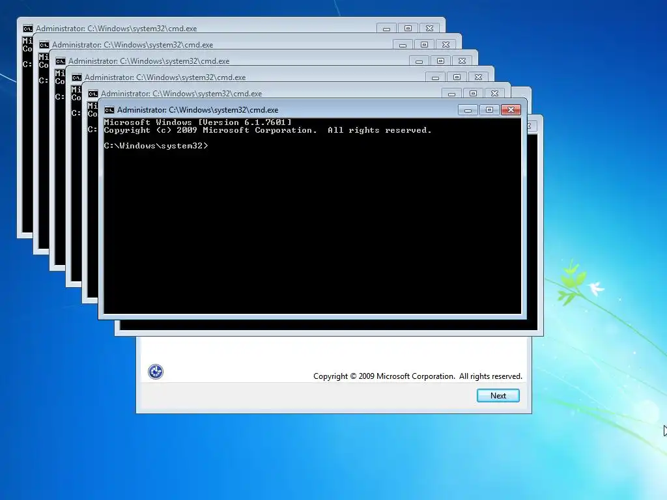Maximize the cmd window just behind the frontmost
667x500 pixels.
(x=473, y=94)
